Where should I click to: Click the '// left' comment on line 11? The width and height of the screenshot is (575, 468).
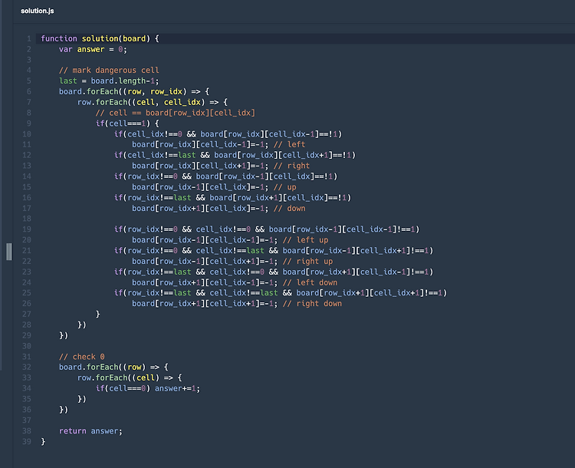(289, 145)
